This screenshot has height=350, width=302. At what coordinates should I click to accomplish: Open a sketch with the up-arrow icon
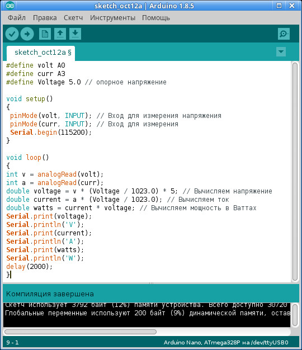coord(60,34)
